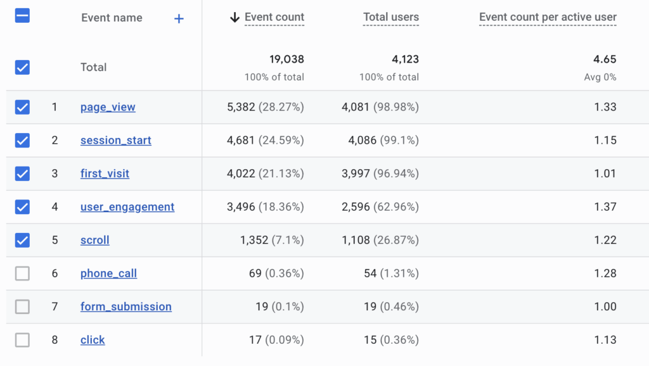Viewport: 649px width, 366px height.
Task: Open the form_submission event link
Action: pyautogui.click(x=125, y=306)
